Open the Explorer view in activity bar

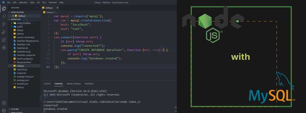click(x=4, y=8)
